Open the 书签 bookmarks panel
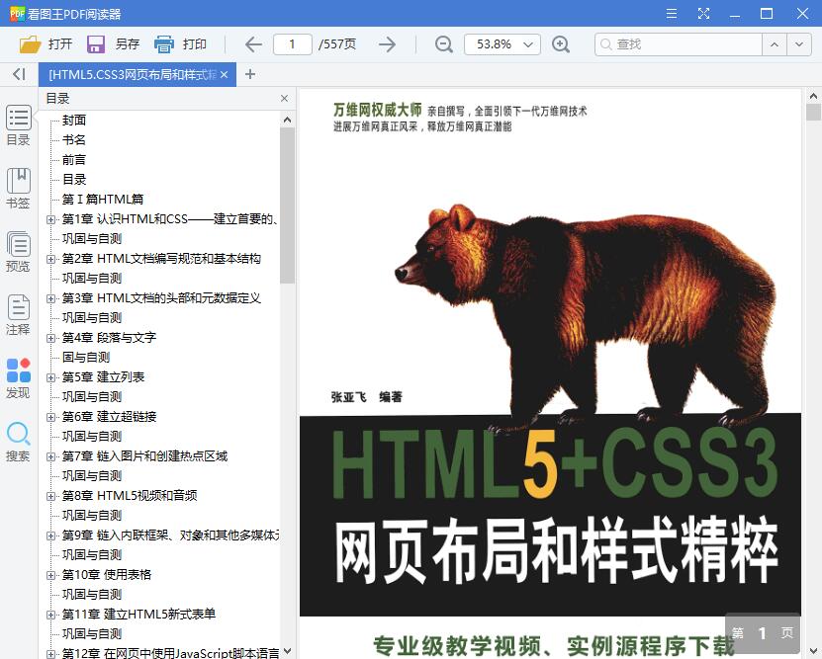 click(18, 186)
